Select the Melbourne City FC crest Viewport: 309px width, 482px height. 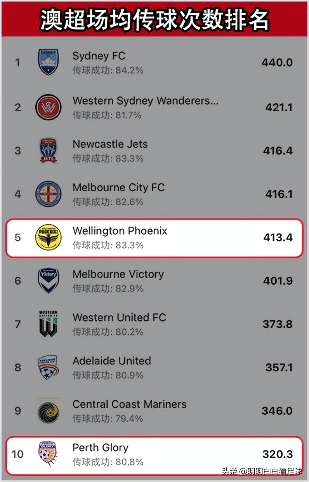point(49,194)
